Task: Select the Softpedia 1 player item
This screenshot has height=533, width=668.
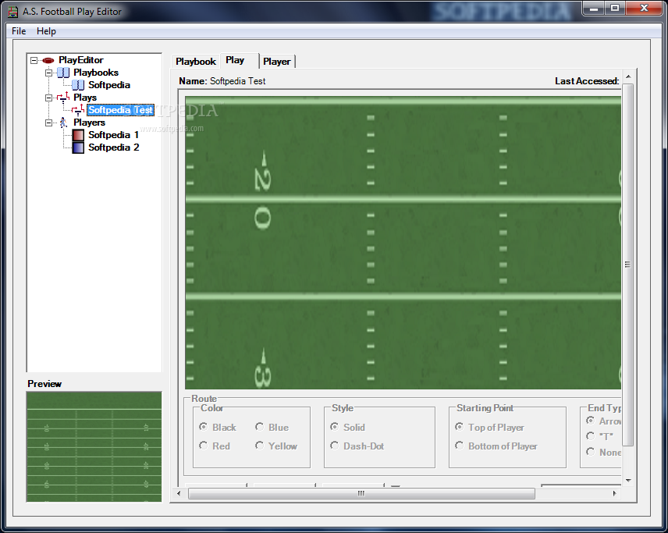Action: pos(114,135)
